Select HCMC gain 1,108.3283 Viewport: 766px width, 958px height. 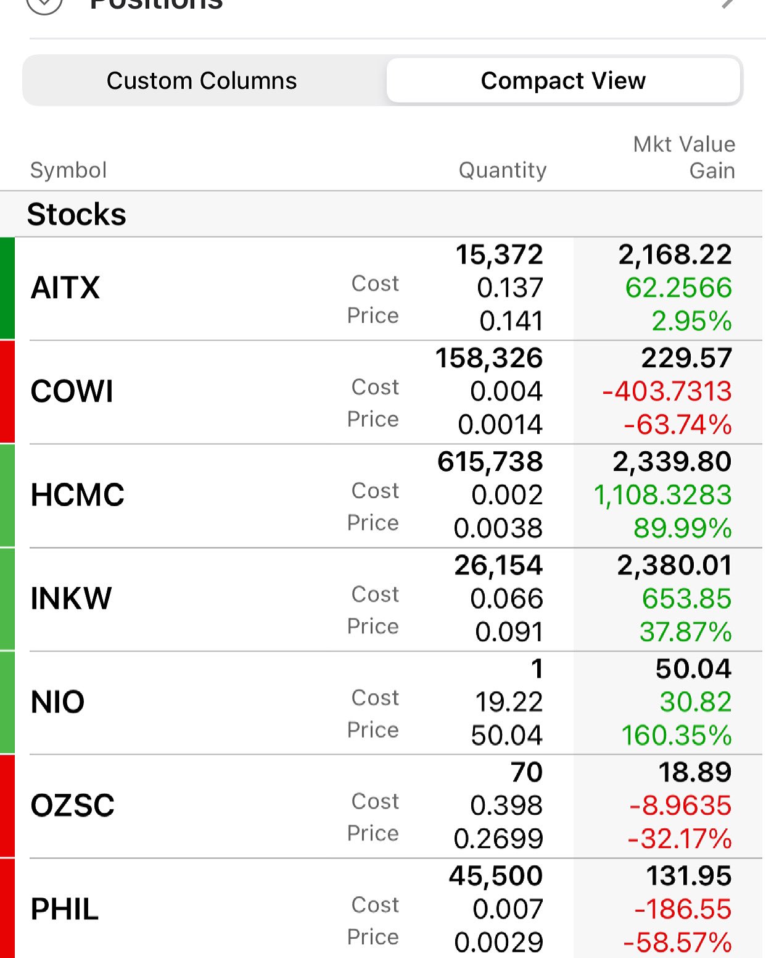tap(662, 495)
